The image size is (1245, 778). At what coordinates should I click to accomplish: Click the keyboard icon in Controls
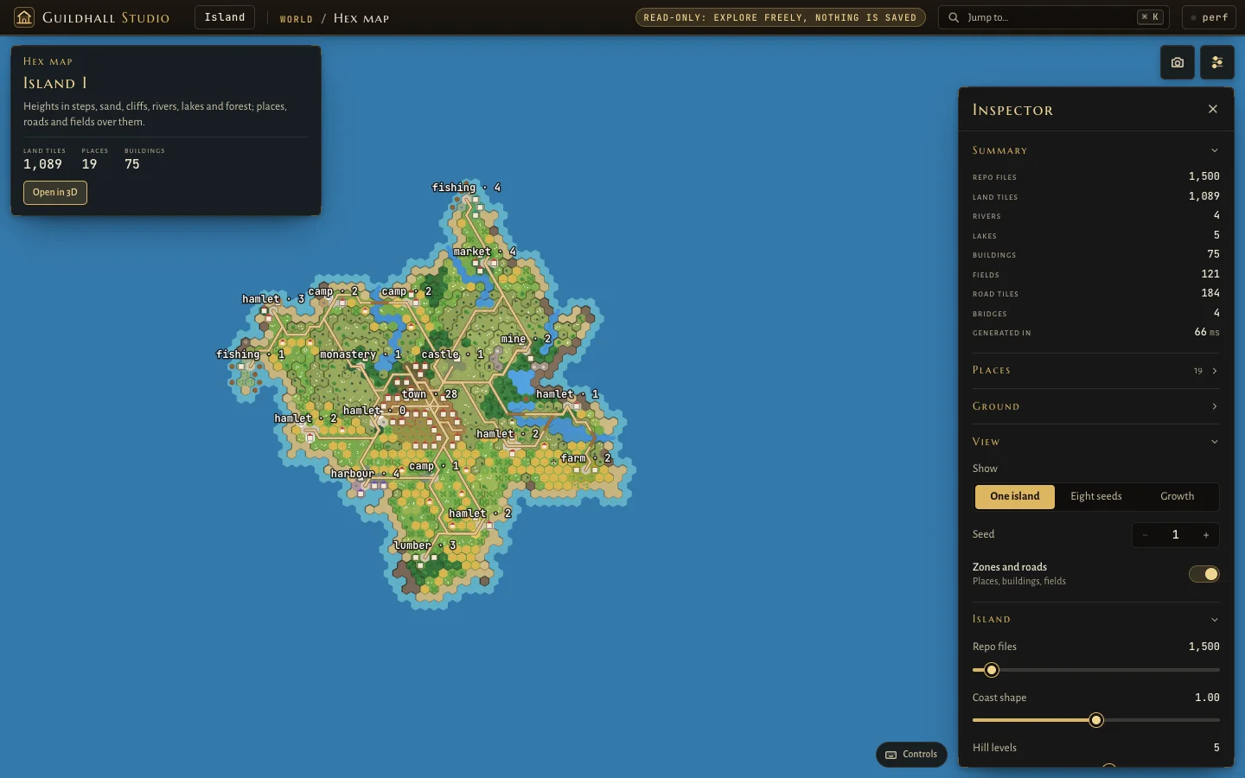pos(891,755)
